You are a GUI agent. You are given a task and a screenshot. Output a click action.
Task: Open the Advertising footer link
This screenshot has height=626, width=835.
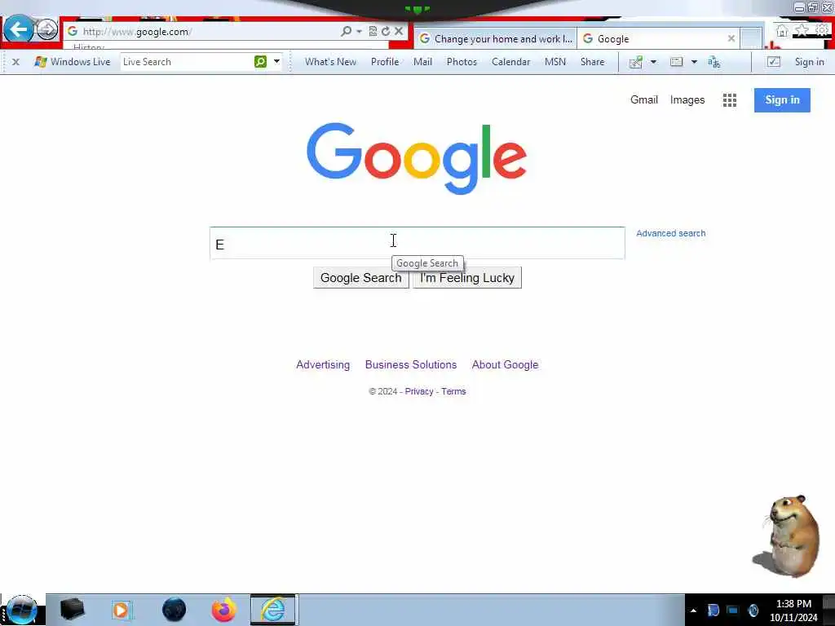point(323,364)
